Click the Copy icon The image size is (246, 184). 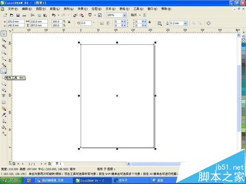coord(39,16)
